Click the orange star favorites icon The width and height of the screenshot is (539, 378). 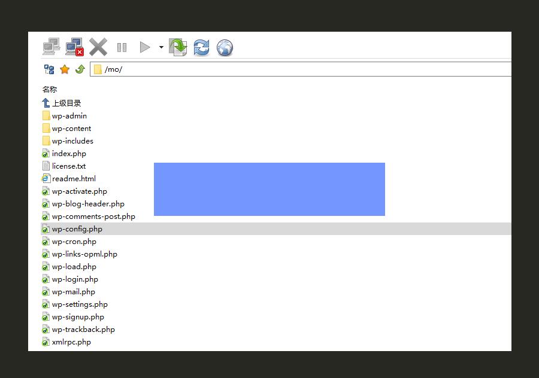pyautogui.click(x=65, y=69)
